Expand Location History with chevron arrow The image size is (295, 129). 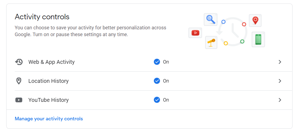280,81
